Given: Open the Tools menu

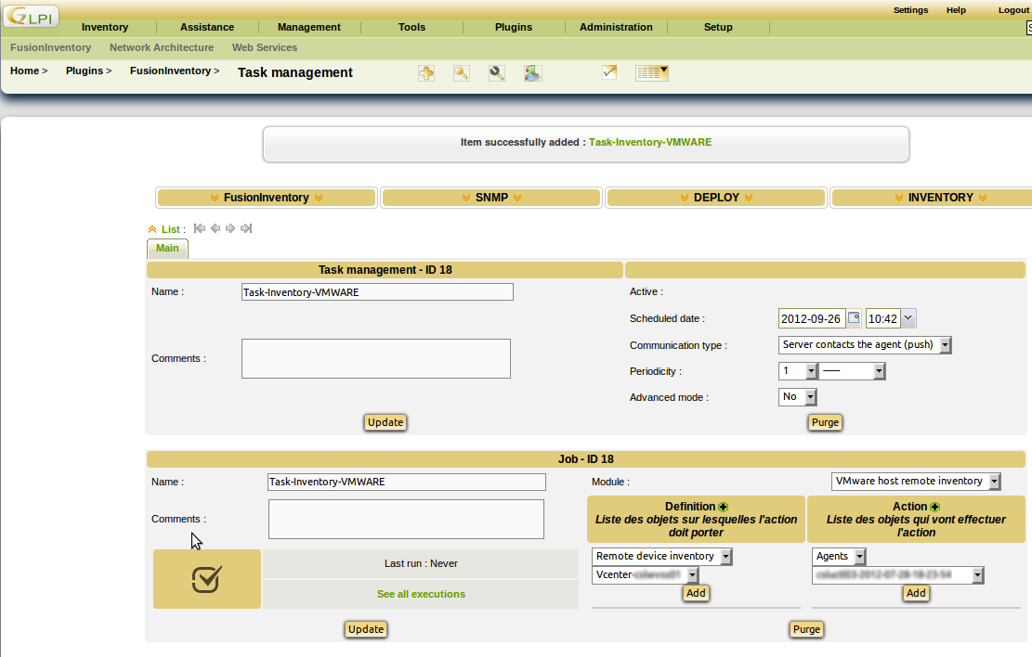Looking at the screenshot, I should tap(412, 27).
